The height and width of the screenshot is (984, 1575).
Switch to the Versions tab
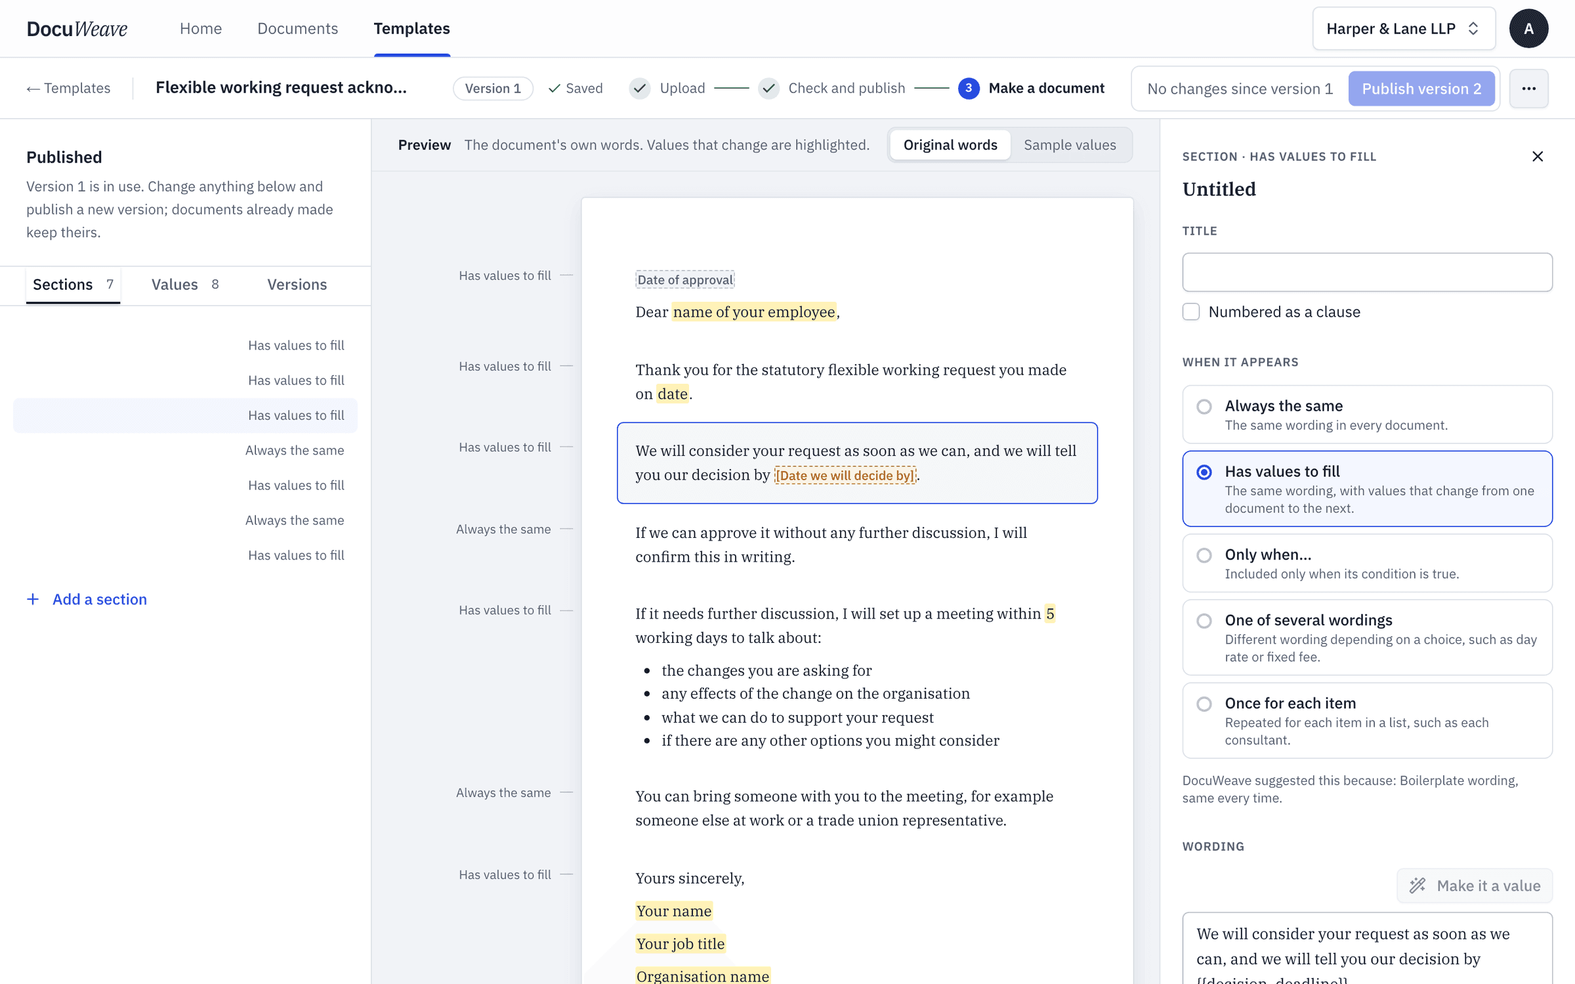(297, 285)
